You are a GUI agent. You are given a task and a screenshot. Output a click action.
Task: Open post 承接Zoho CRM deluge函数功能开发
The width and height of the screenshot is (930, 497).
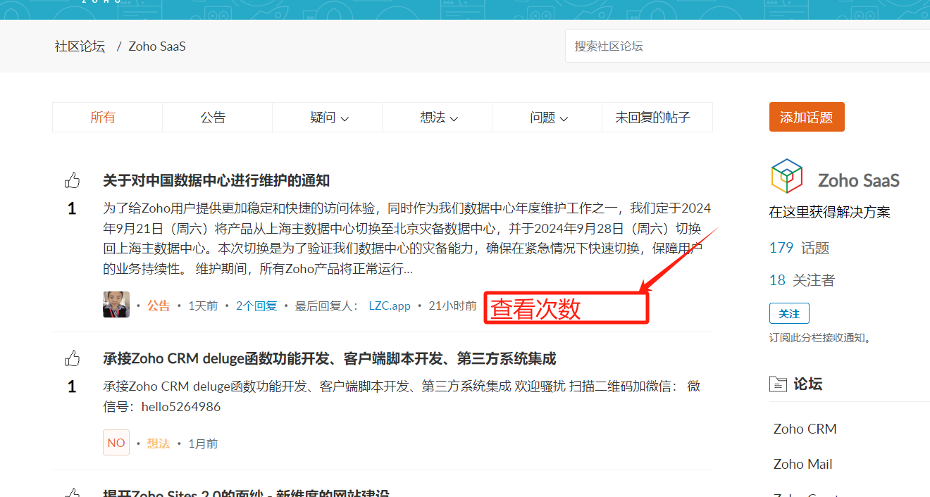tap(330, 359)
